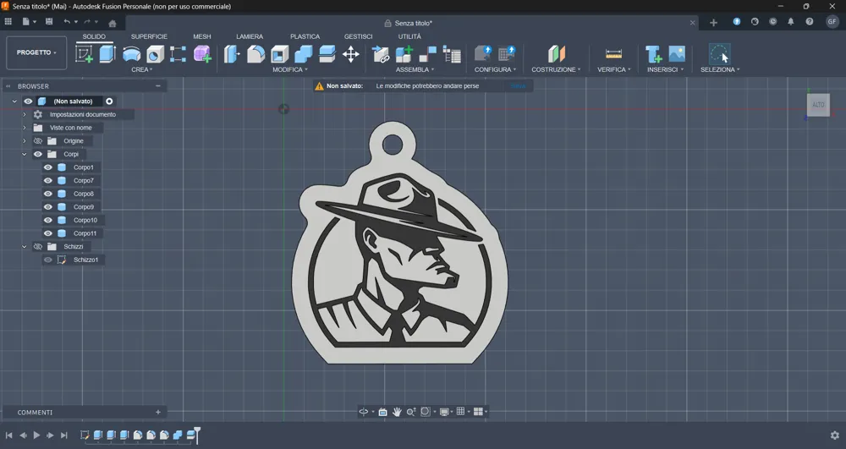
Task: Click the ALTO face of view cube
Action: click(818, 105)
